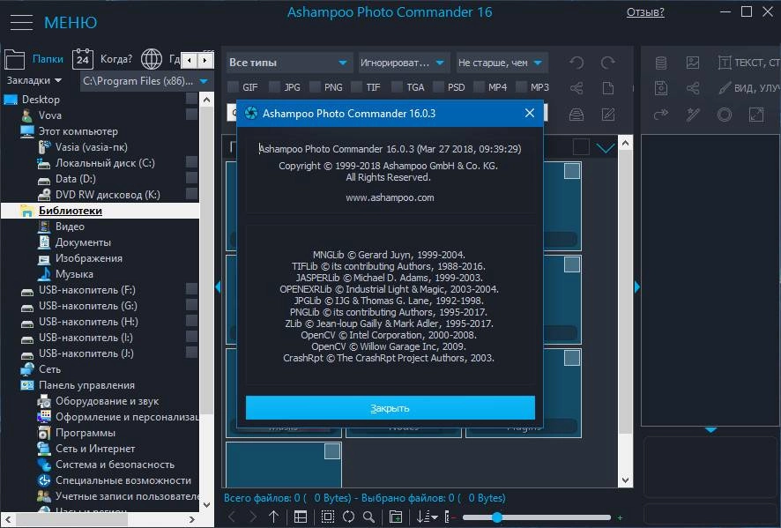Open the Отзыв? feedback link

pos(645,12)
